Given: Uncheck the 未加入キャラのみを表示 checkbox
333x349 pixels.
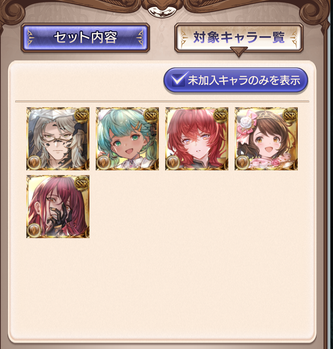Looking at the screenshot, I should (x=178, y=80).
